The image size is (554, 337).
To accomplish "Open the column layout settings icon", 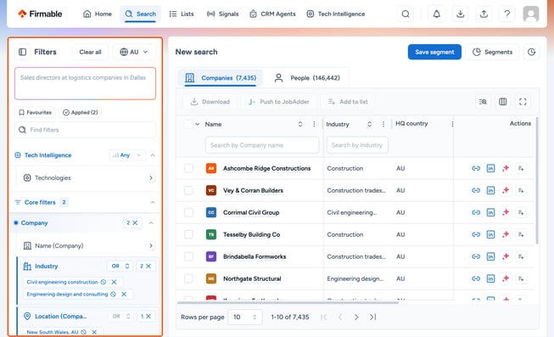I will click(x=503, y=102).
